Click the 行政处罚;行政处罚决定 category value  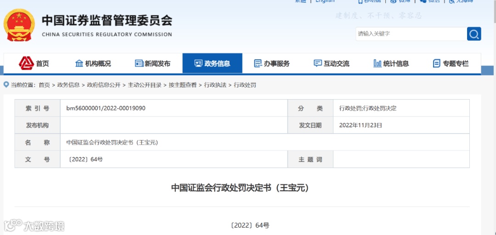coord(368,108)
